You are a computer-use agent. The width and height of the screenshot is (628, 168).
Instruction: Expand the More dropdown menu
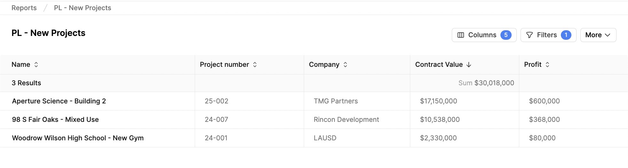click(598, 35)
